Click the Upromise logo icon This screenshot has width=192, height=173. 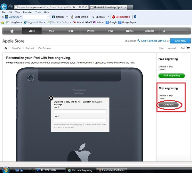[x=6, y=17]
